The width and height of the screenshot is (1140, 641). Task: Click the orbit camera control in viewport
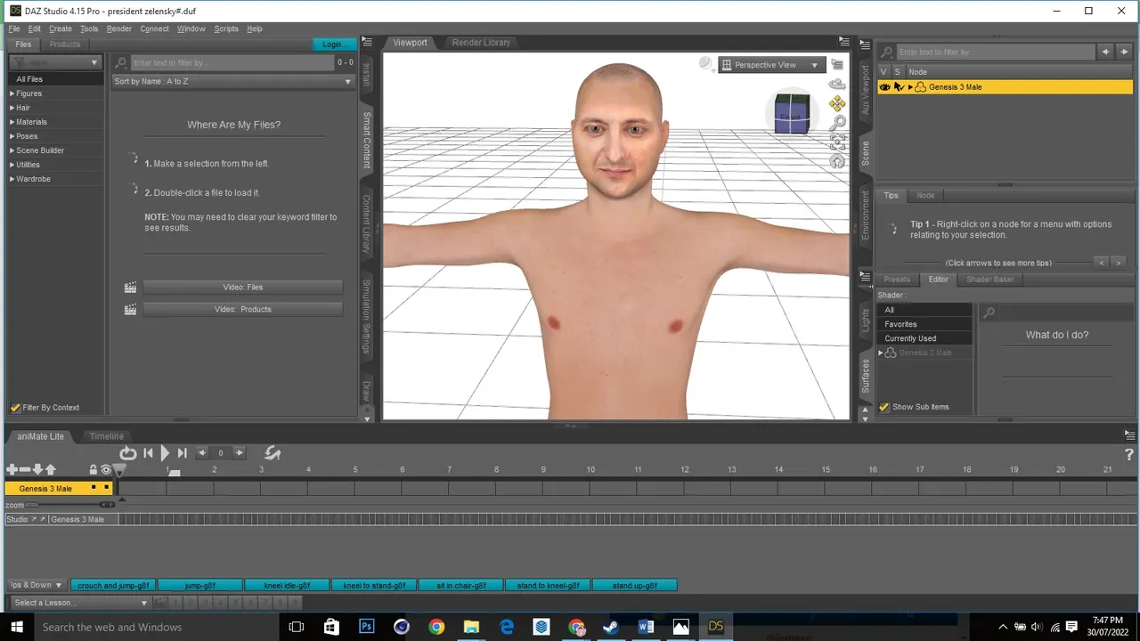tap(836, 84)
